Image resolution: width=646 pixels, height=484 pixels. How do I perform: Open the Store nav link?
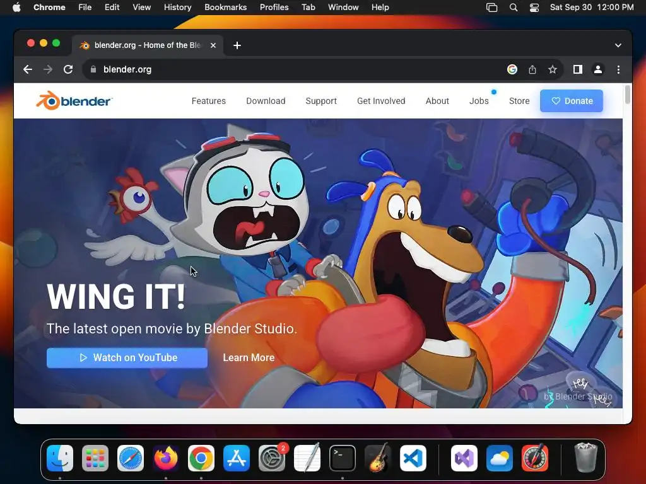[x=519, y=101]
